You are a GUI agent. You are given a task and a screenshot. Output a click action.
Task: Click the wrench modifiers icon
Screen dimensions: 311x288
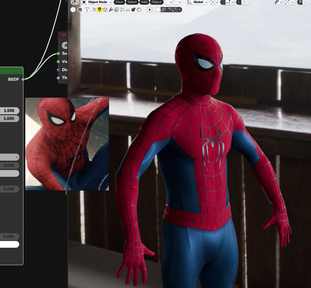(111, 10)
